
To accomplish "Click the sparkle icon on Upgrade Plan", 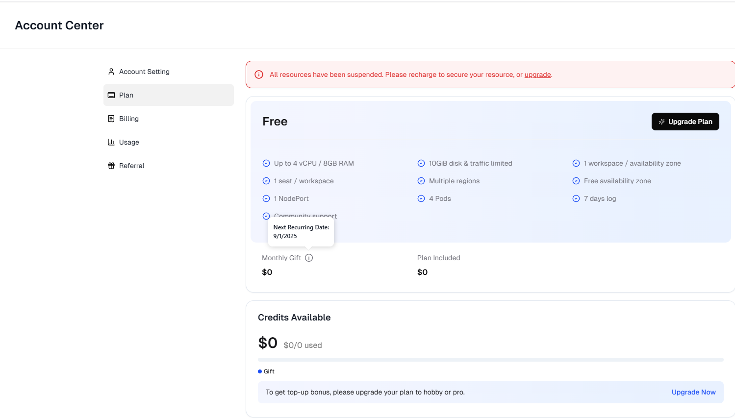I will (661, 122).
